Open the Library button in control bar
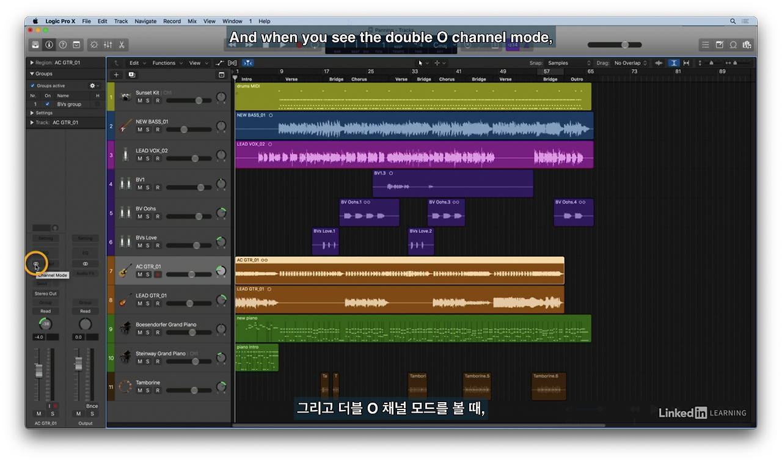Image resolution: width=782 pixels, height=462 pixels. click(35, 45)
